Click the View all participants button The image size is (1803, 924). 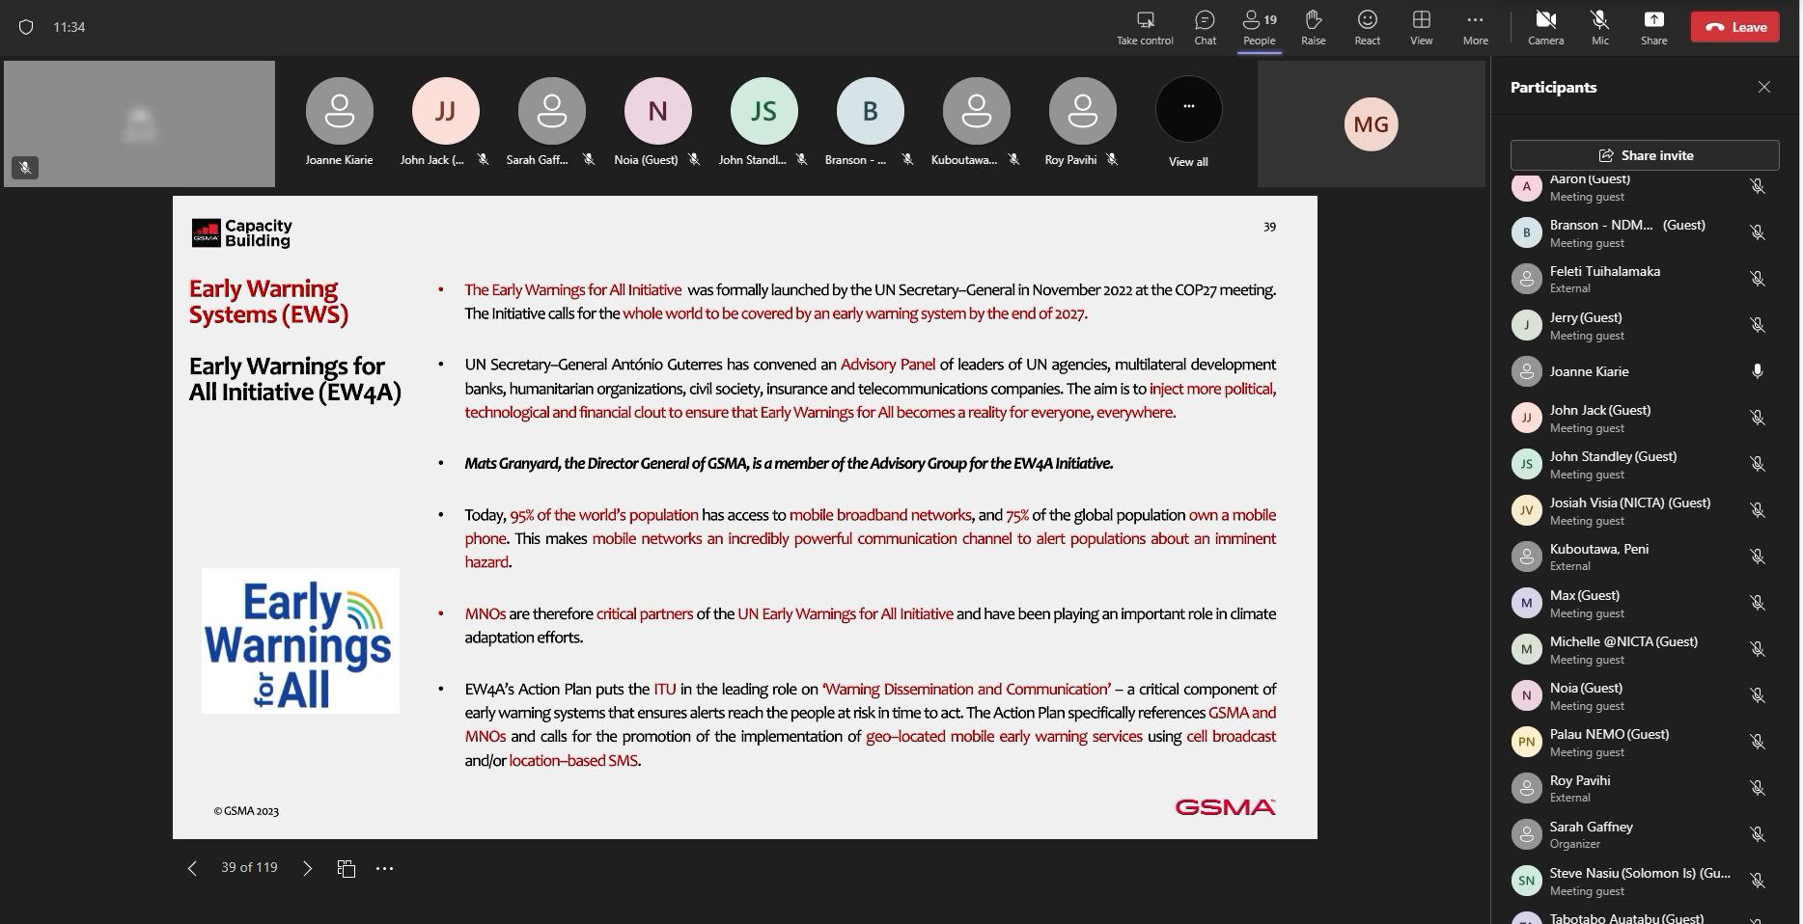(1188, 122)
